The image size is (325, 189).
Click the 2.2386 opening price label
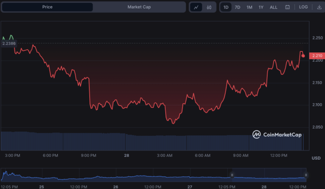point(8,43)
